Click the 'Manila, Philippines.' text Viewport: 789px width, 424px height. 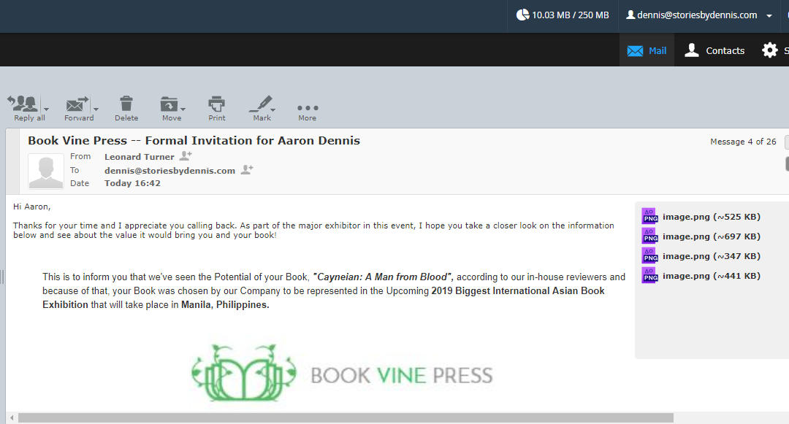point(225,305)
